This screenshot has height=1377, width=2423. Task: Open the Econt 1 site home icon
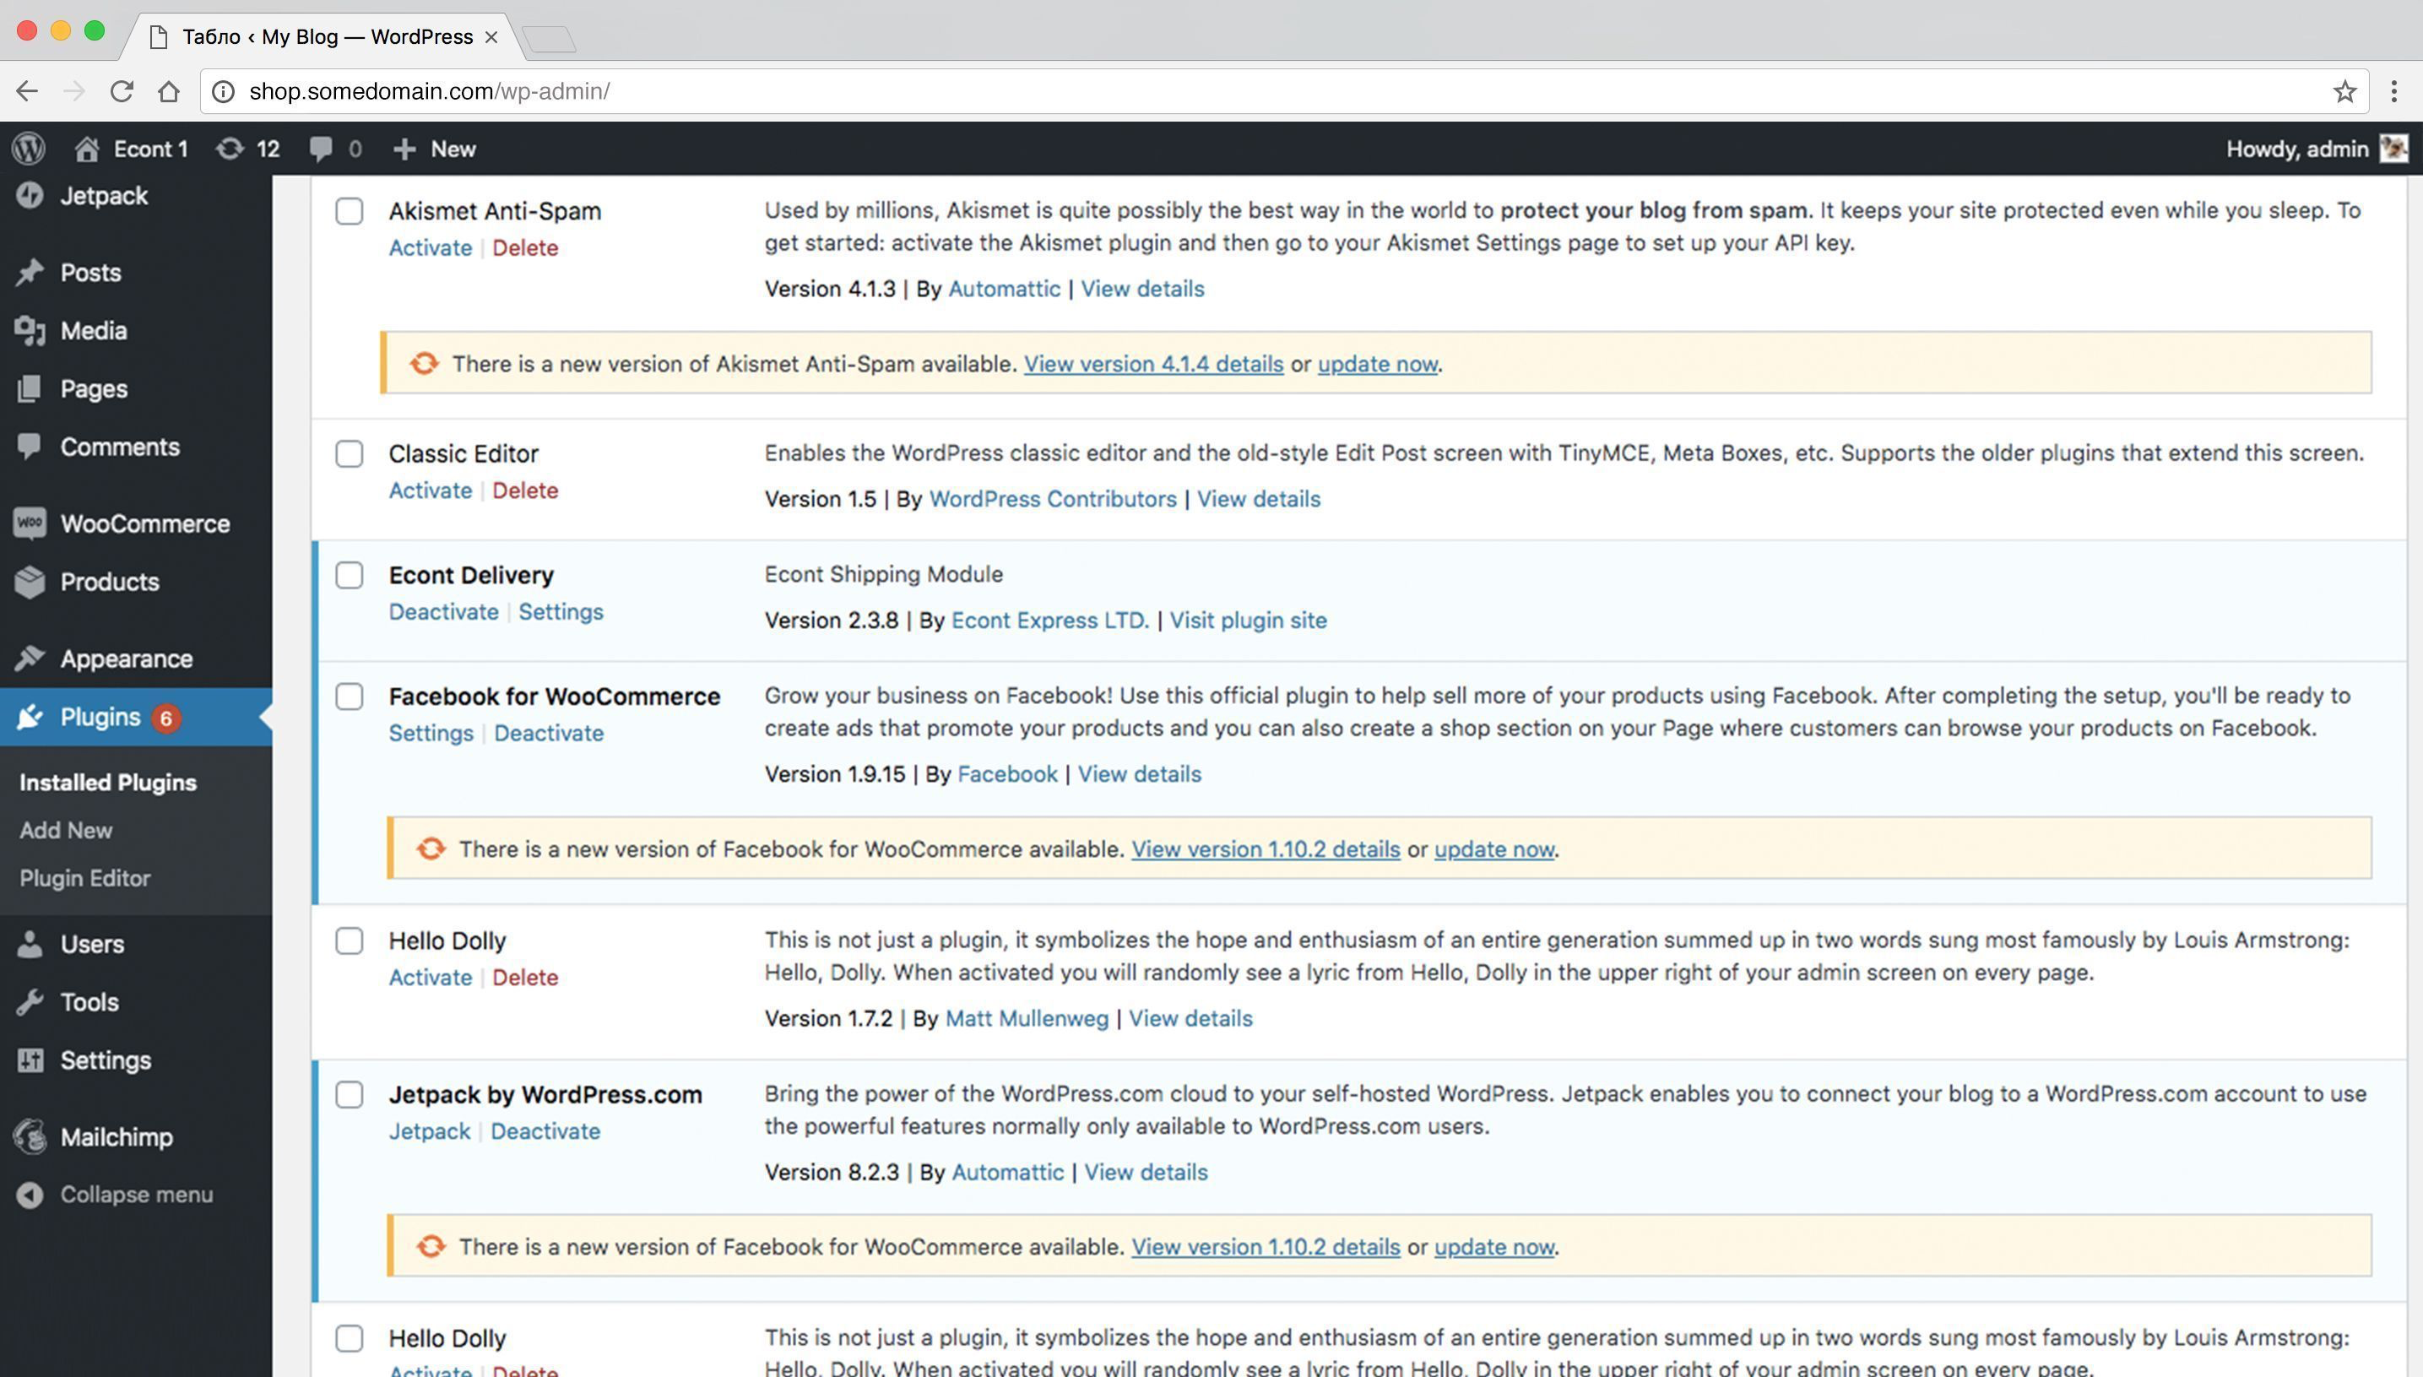[87, 149]
